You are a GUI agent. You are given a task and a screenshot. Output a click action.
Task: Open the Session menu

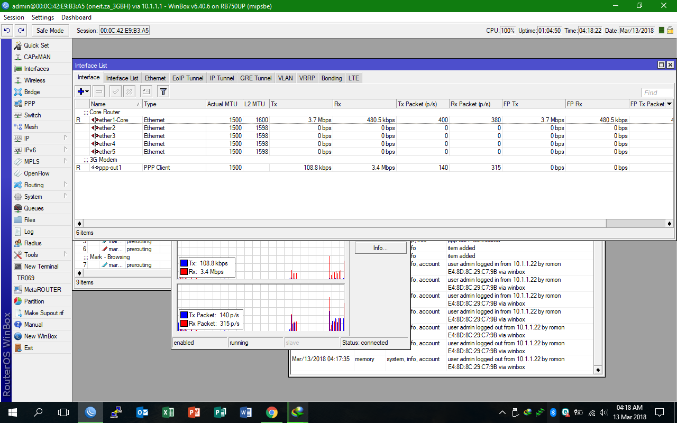[x=14, y=17]
